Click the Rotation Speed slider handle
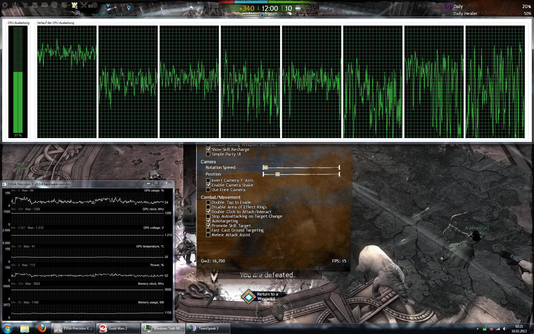Screen dimensions: 534x334 (266, 168)
